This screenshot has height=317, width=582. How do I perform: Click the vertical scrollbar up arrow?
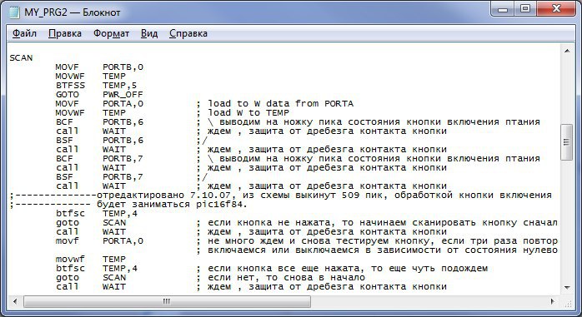pyautogui.click(x=567, y=51)
